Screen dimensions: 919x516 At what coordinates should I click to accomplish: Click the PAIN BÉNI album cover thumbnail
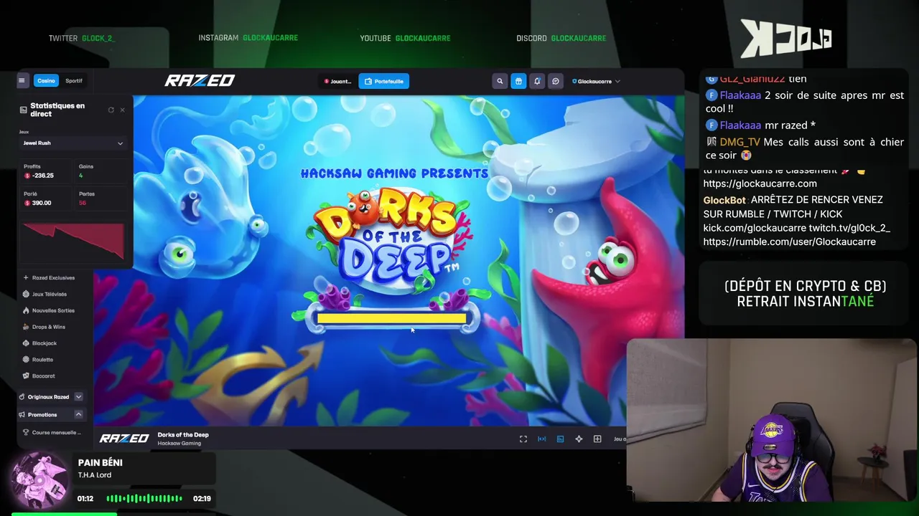(x=39, y=481)
